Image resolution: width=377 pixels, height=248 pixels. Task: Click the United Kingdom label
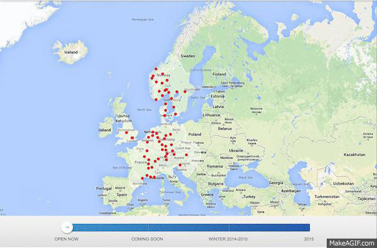[124, 119]
